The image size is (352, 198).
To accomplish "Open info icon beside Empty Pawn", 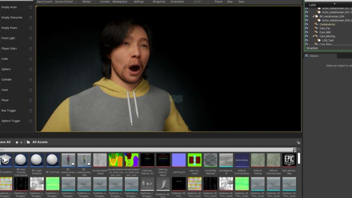I will [31, 28].
